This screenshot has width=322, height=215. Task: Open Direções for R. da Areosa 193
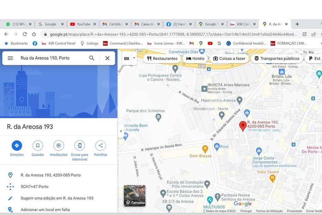point(17,145)
